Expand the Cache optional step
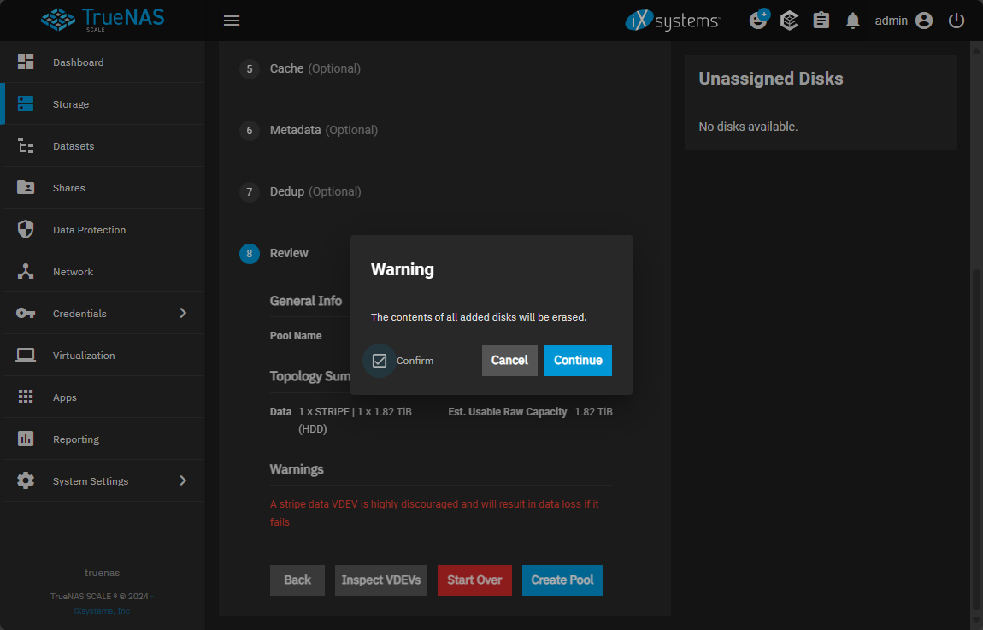 [315, 68]
